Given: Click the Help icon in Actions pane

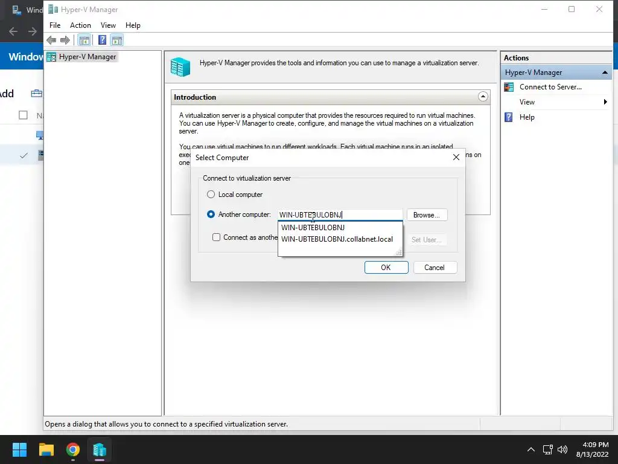Looking at the screenshot, I should coord(509,117).
